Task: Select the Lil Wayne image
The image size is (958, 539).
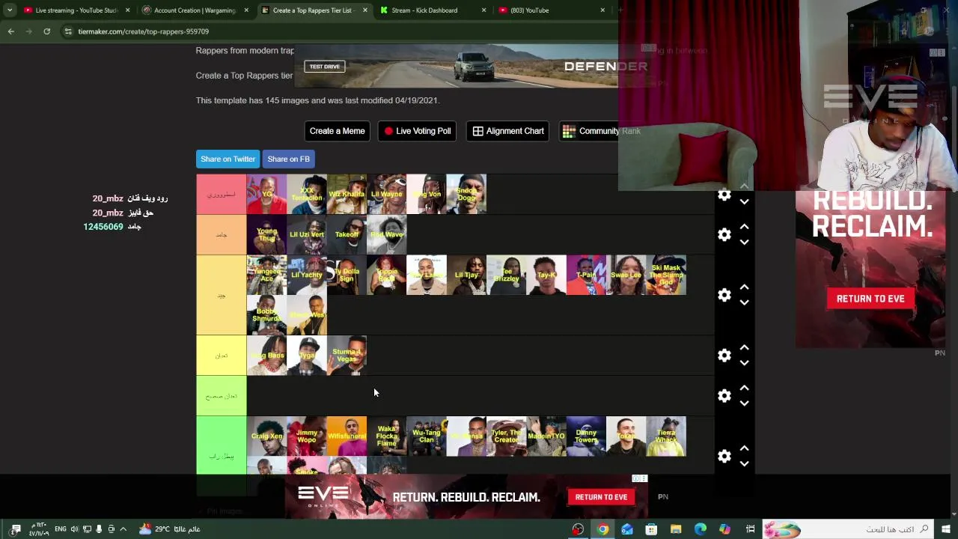Action: pos(386,194)
